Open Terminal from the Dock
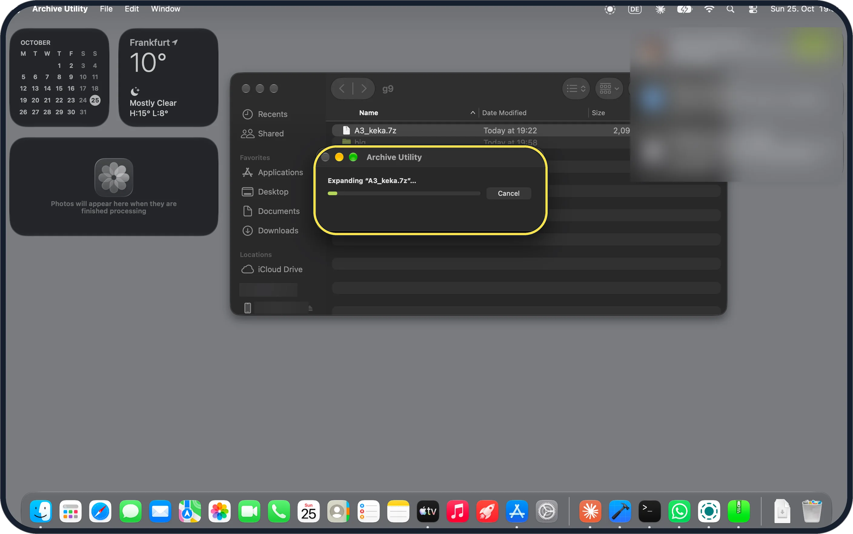Screen dimensions: 853x534 coord(649,511)
